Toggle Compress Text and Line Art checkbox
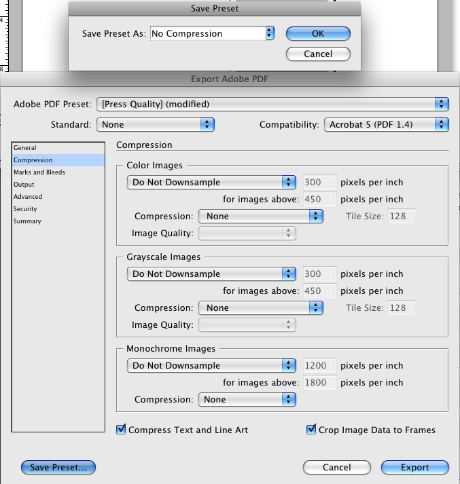This screenshot has height=484, width=460. click(122, 430)
